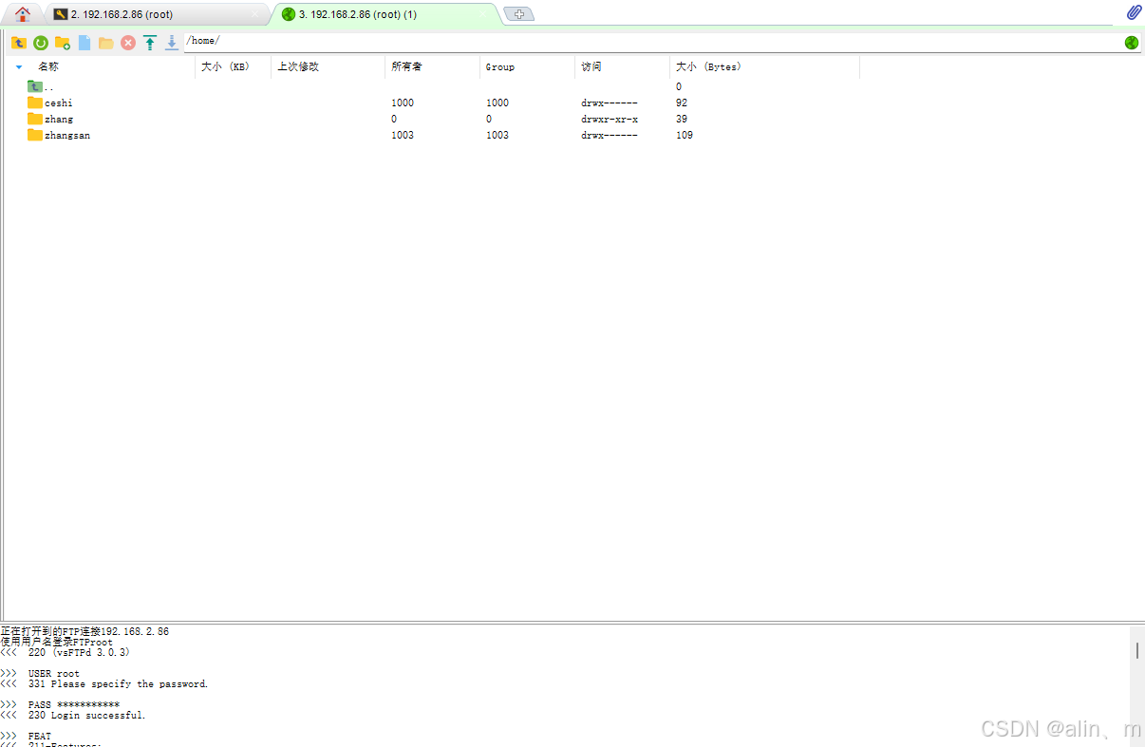
Task: Go to parent folder toolbar icon
Action: (x=19, y=43)
